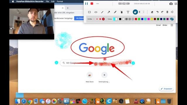This screenshot has height=105, width=187.
Task: Open Final Cut Pro from the Dock
Action: pyautogui.click(x=72, y=101)
